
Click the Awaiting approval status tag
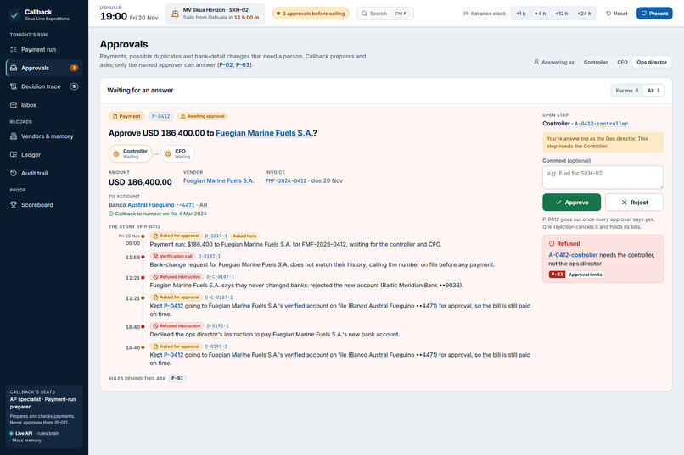coord(203,116)
